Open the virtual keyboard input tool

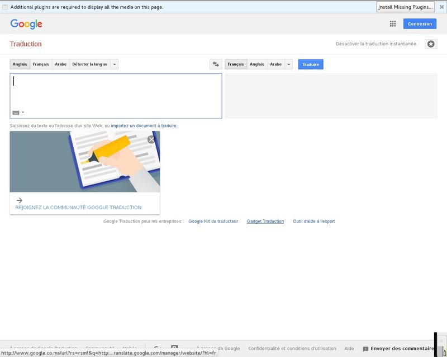click(x=16, y=113)
